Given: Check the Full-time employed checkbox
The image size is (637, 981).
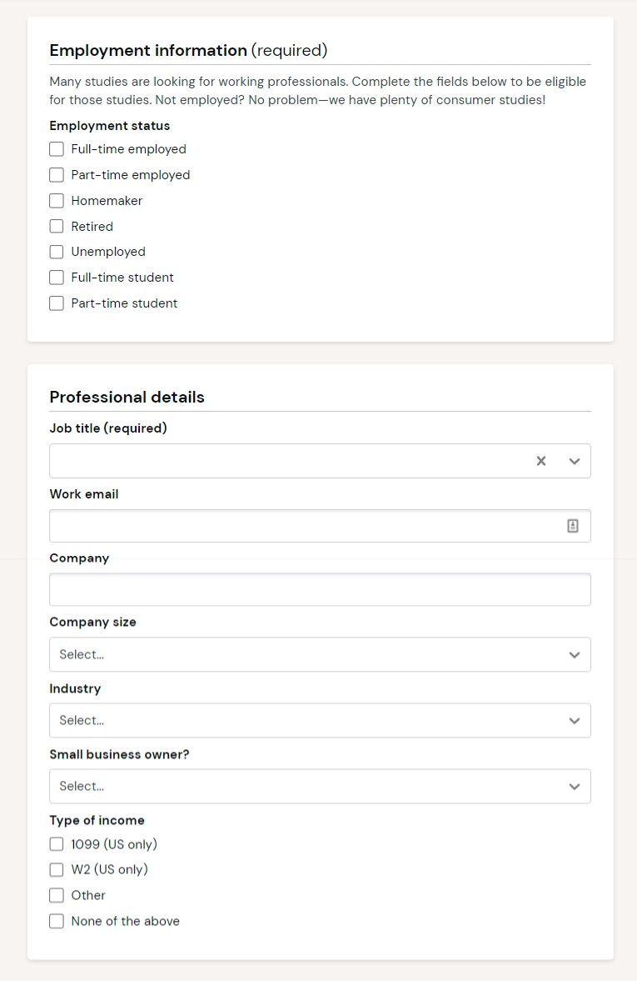Looking at the screenshot, I should 57,149.
